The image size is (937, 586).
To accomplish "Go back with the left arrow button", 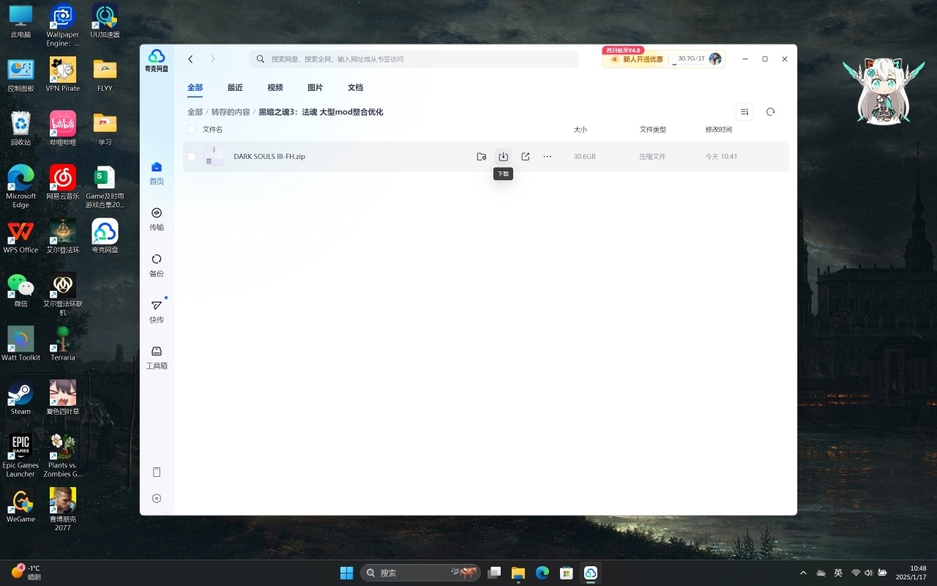I will point(190,59).
